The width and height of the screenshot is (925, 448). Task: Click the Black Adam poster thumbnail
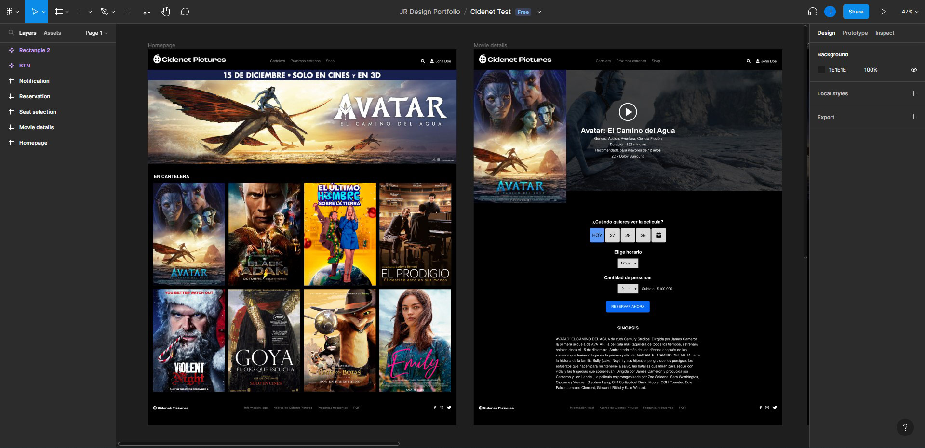pyautogui.click(x=264, y=234)
